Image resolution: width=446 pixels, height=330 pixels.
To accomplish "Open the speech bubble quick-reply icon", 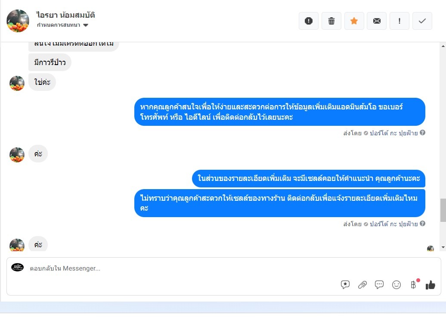I will click(x=379, y=284).
